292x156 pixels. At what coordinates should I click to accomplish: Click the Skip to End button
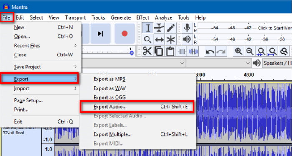[x=101, y=34]
